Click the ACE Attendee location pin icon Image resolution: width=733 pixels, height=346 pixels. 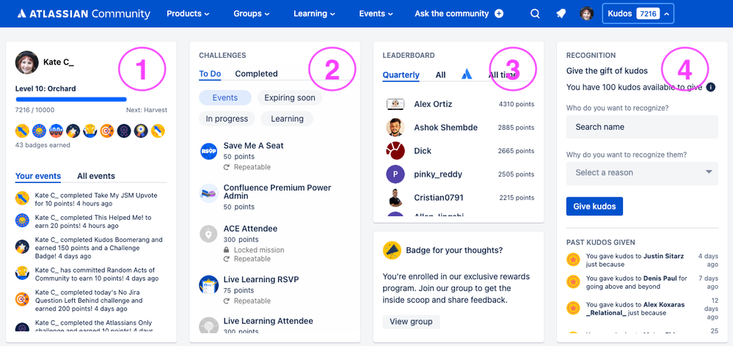click(x=208, y=233)
